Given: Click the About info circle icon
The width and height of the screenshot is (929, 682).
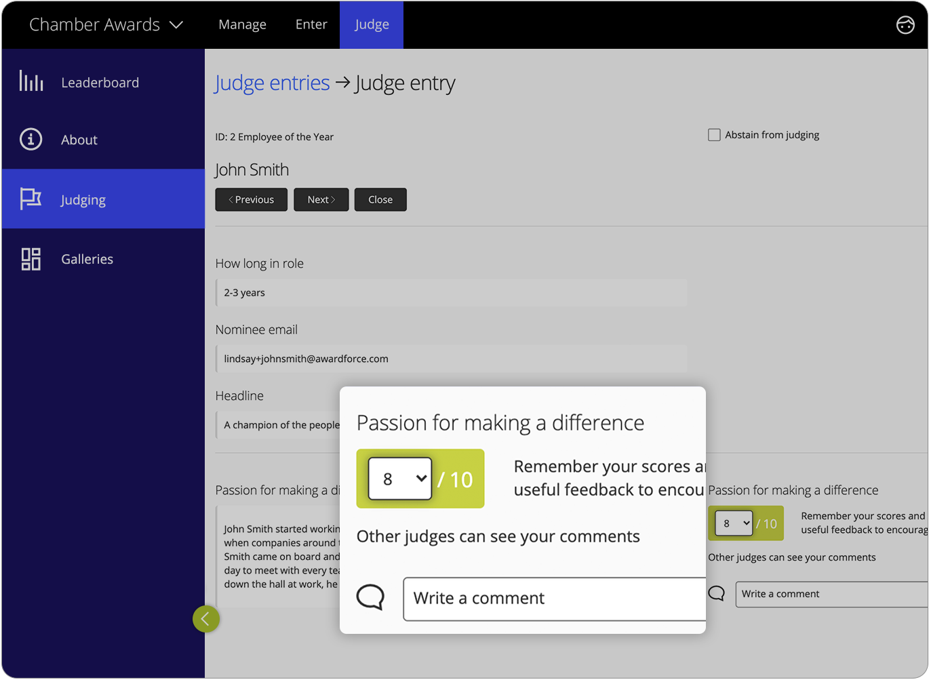Looking at the screenshot, I should click(x=31, y=139).
